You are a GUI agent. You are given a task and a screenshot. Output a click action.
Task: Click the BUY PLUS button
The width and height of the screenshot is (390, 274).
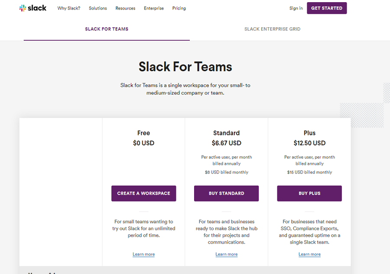coord(309,193)
